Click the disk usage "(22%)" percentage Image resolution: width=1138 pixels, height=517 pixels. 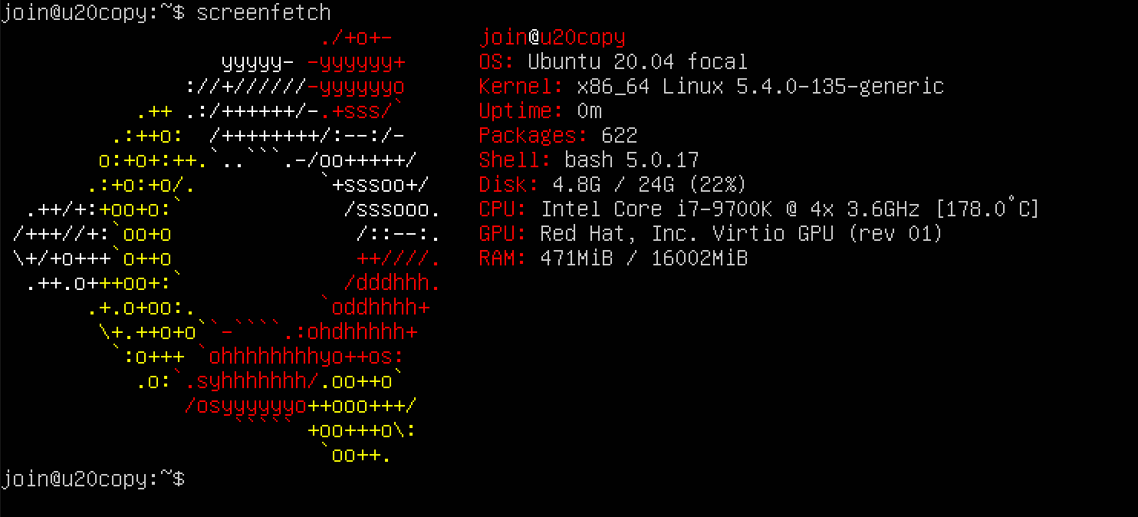click(x=717, y=185)
